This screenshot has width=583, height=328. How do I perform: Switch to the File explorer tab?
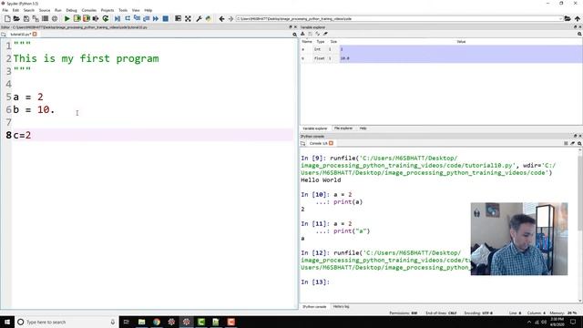pos(343,128)
